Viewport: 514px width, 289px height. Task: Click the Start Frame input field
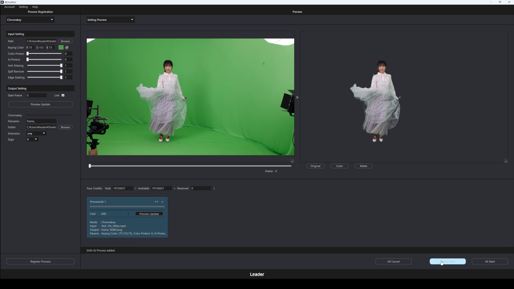36,96
